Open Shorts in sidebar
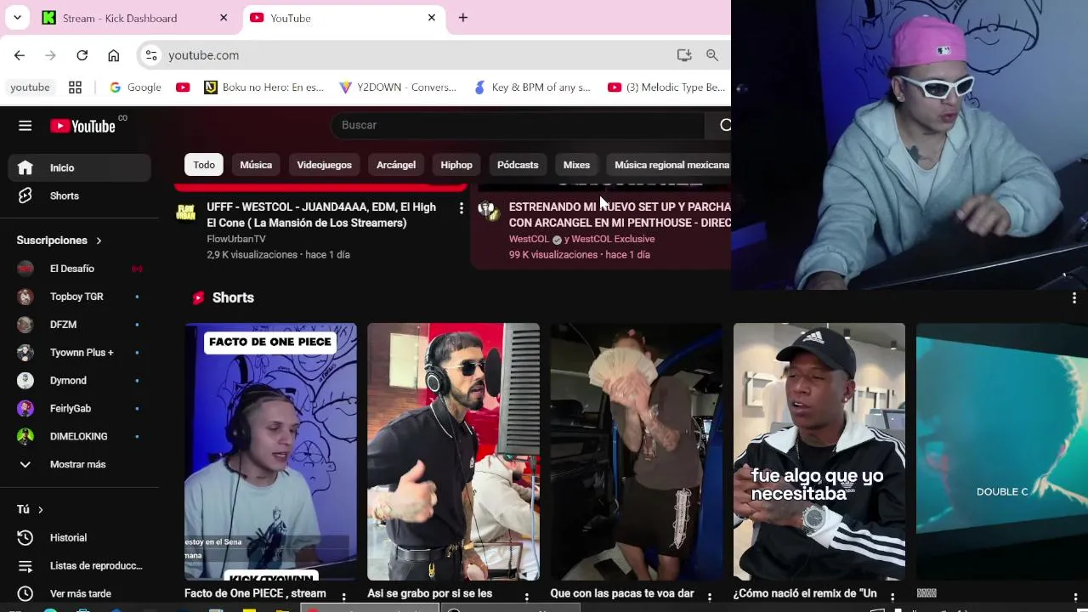 pyautogui.click(x=80, y=195)
